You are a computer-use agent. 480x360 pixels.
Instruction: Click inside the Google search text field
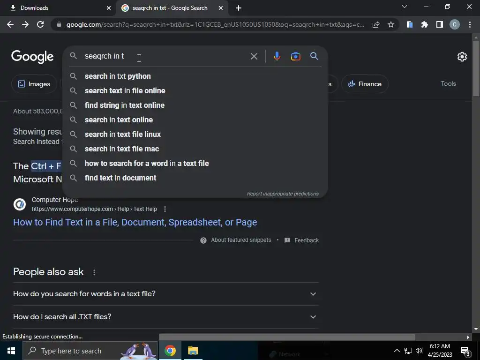click(x=165, y=56)
